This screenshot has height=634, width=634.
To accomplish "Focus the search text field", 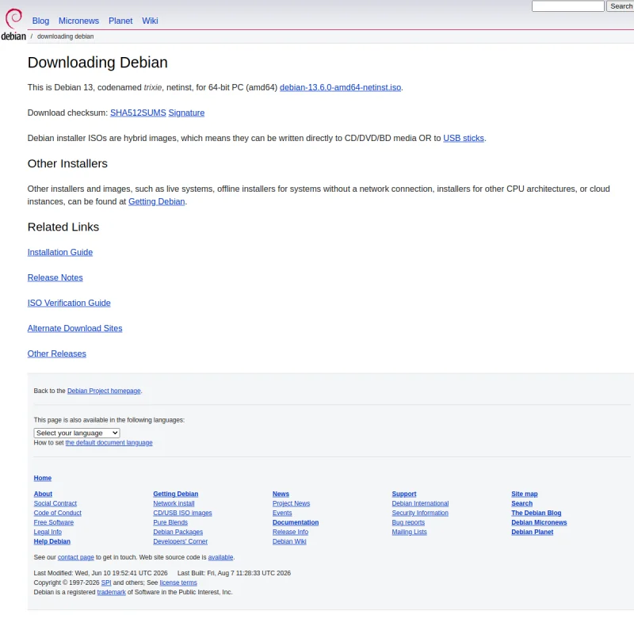I will [567, 6].
